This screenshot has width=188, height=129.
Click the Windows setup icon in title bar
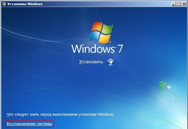tap(4, 4)
